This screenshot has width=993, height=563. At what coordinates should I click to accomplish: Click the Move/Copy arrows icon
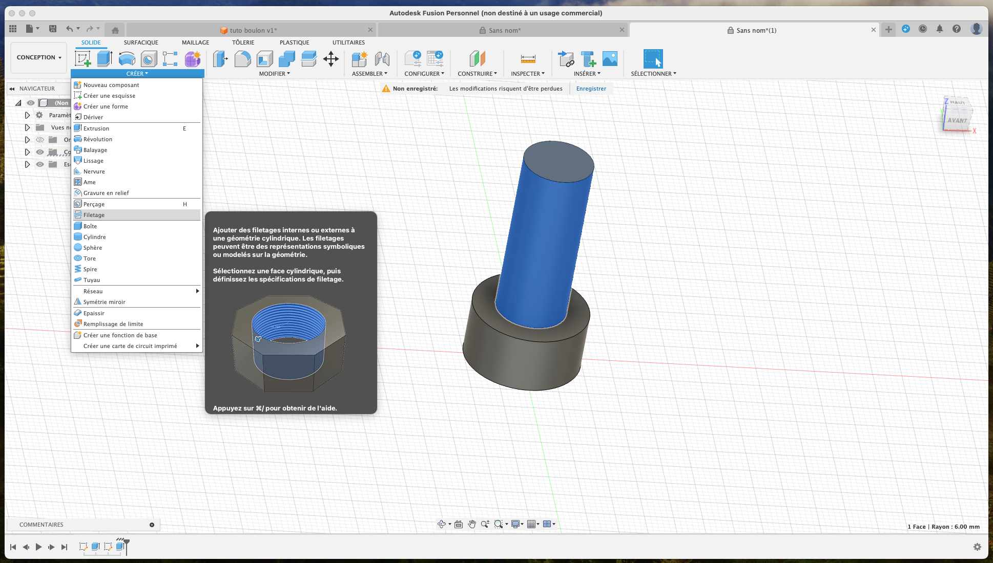(x=331, y=59)
